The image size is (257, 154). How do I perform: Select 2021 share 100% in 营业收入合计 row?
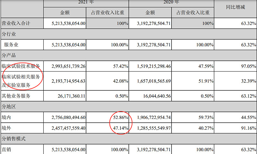[122, 23]
